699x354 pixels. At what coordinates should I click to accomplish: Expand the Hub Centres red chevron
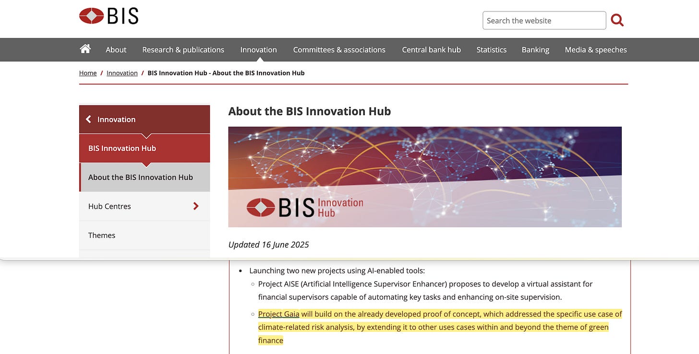[195, 206]
